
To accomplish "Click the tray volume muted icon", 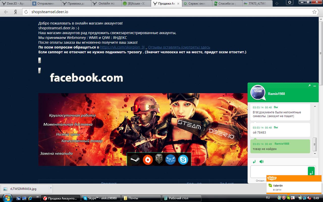I will (309, 198).
